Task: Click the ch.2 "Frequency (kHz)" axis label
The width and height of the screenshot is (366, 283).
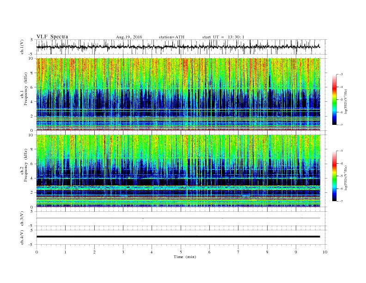Action: [26, 165]
